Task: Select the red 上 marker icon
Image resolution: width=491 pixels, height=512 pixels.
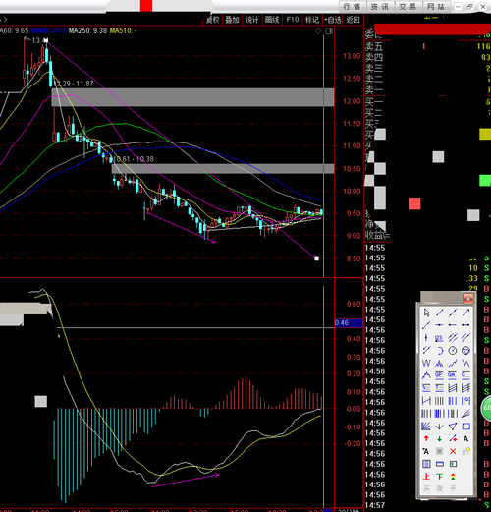Action: 426,477
